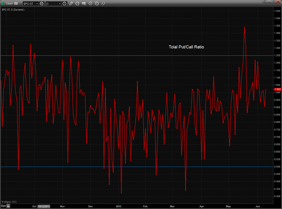
Task: Select the Total Put/Call Ratio text label
Action: pyautogui.click(x=186, y=47)
